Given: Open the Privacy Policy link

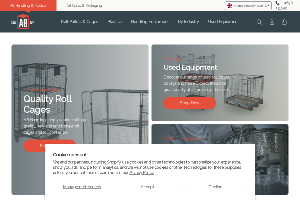Looking at the screenshot, I should (x=141, y=172).
